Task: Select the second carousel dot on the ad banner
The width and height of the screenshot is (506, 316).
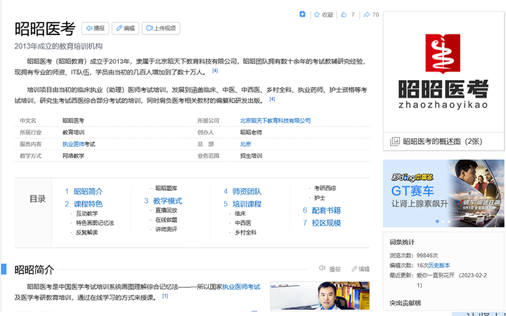Action: (x=443, y=221)
